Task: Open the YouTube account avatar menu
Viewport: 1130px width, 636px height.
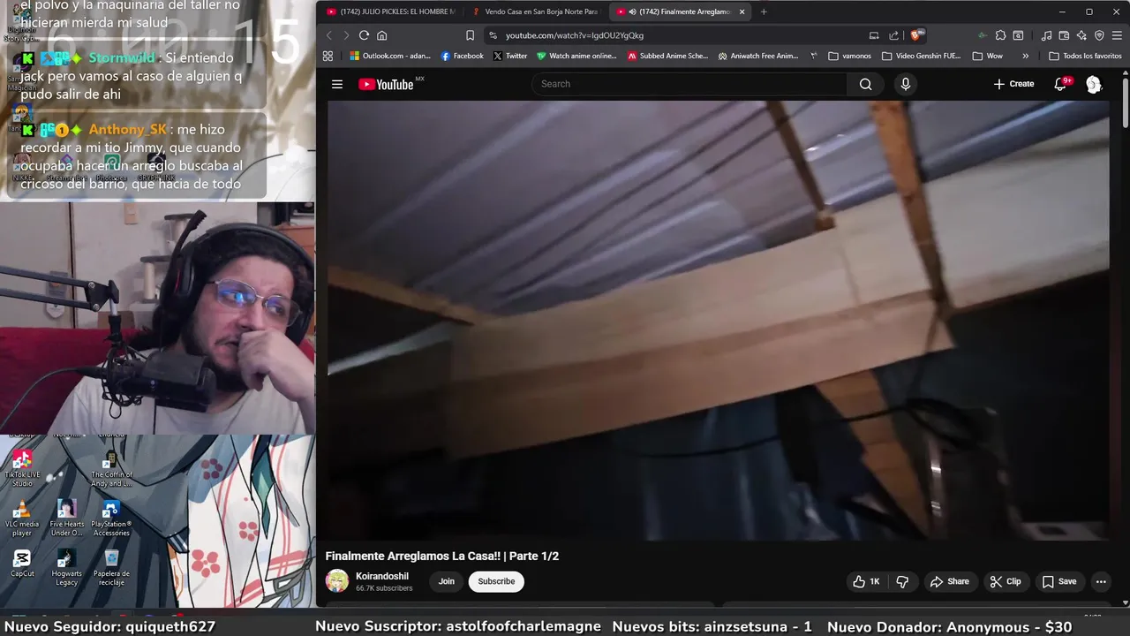Action: click(x=1094, y=84)
